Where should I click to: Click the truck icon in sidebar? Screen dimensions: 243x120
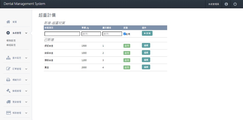pyautogui.click(x=8, y=102)
